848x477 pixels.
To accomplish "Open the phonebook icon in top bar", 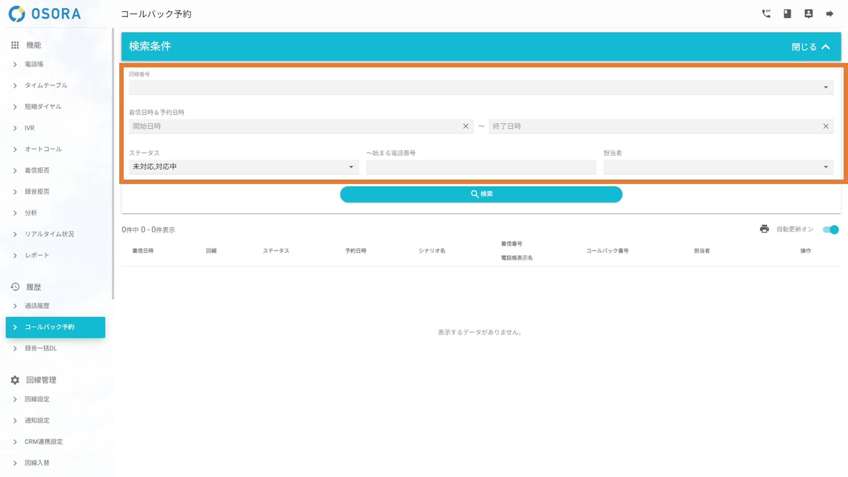I will 787,14.
